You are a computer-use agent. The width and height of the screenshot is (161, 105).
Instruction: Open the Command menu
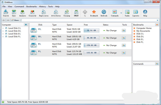click(19, 6)
